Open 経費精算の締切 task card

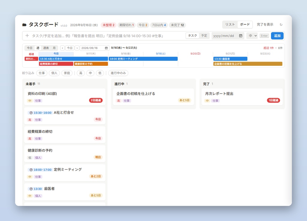click(65, 135)
